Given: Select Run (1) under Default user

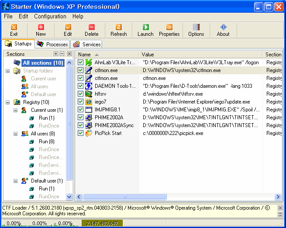Looking at the screenshot, I should (x=47, y=189).
